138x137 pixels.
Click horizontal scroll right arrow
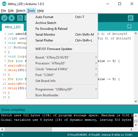tap(131, 129)
